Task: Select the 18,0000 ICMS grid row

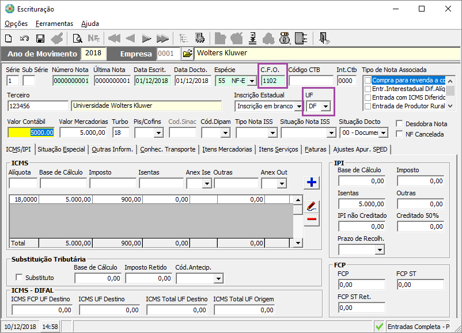Action: point(151,199)
